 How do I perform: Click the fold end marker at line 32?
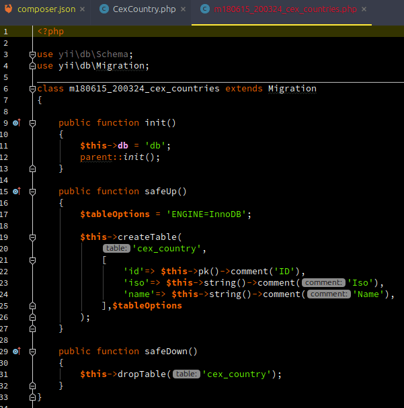(32, 386)
